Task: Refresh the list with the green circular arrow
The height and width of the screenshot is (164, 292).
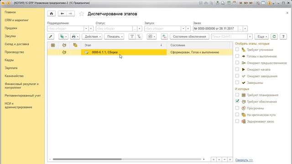Action: (x=274, y=36)
